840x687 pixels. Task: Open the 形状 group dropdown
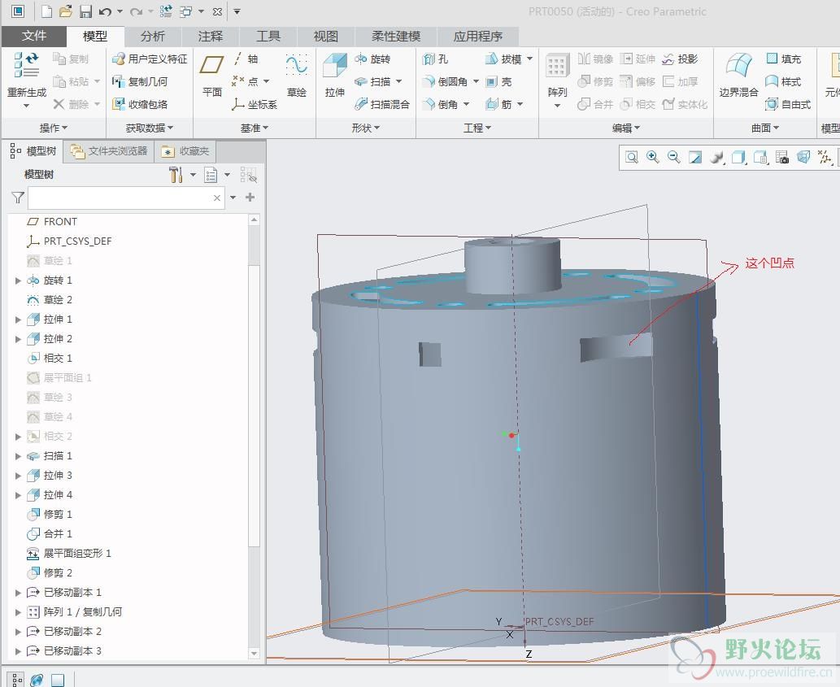click(365, 128)
